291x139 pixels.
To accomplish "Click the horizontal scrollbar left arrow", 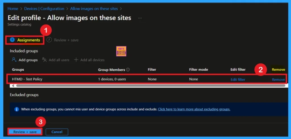I will click(13, 86).
